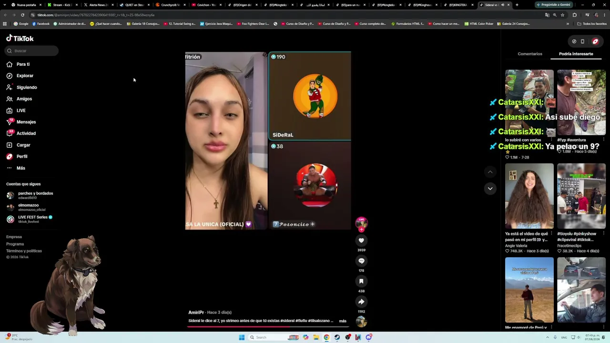This screenshot has height=343, width=610.
Task: Expand the video description with más
Action: (x=343, y=321)
